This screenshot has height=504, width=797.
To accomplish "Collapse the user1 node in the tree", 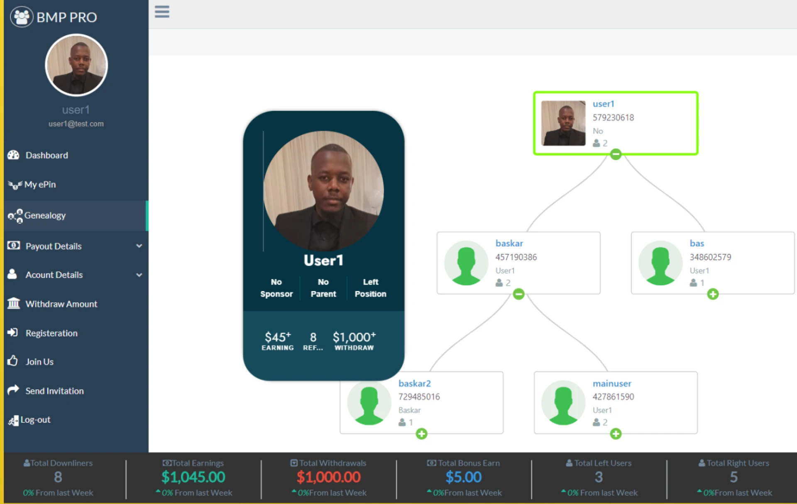I will [616, 154].
